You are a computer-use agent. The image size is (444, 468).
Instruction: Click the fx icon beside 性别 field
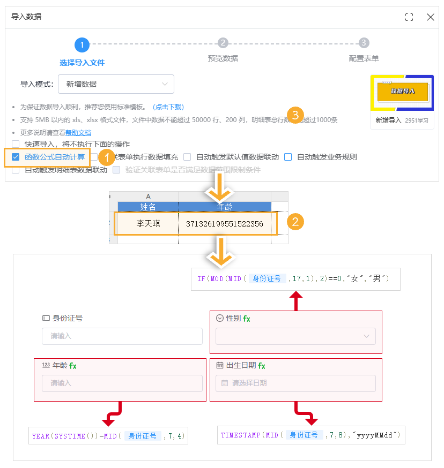point(246,319)
